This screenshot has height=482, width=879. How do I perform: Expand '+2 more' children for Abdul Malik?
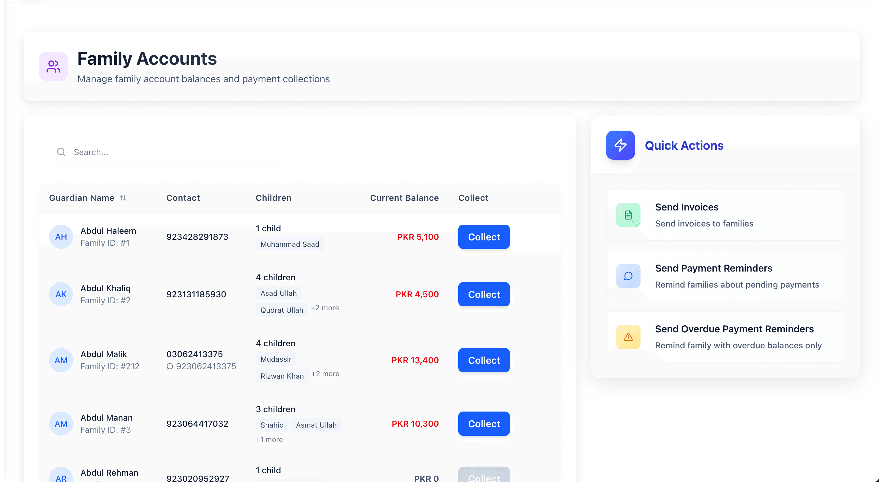325,373
